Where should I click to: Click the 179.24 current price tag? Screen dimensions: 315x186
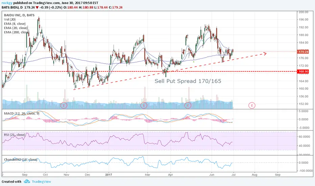tap(304, 52)
